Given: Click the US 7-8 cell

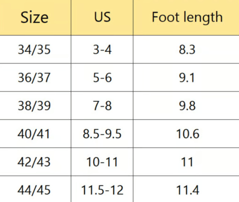Looking at the screenshot, I should [102, 106].
